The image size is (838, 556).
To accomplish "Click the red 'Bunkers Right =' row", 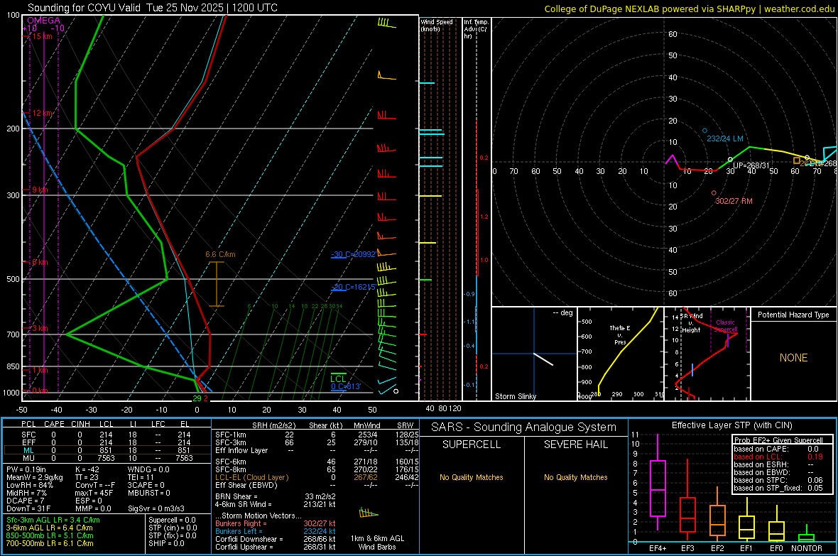I will point(276,523).
